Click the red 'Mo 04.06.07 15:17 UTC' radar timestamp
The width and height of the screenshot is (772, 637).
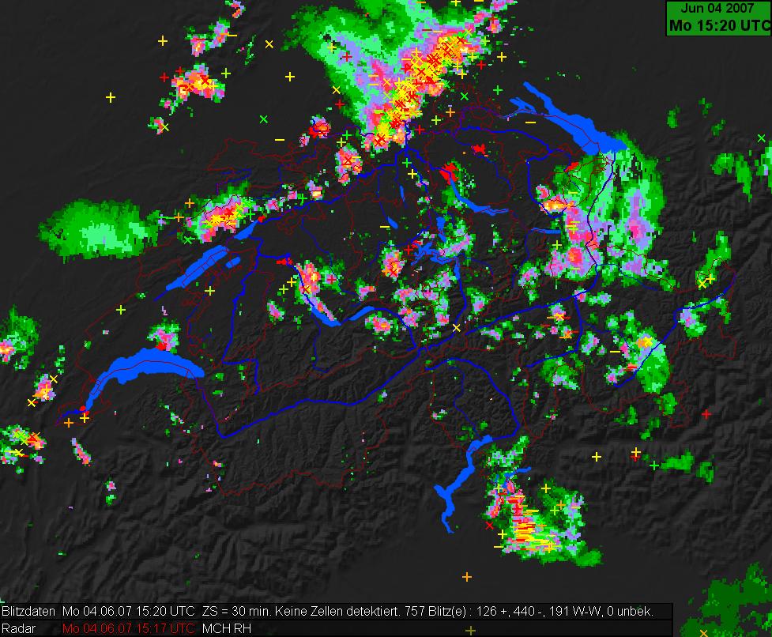[129, 628]
